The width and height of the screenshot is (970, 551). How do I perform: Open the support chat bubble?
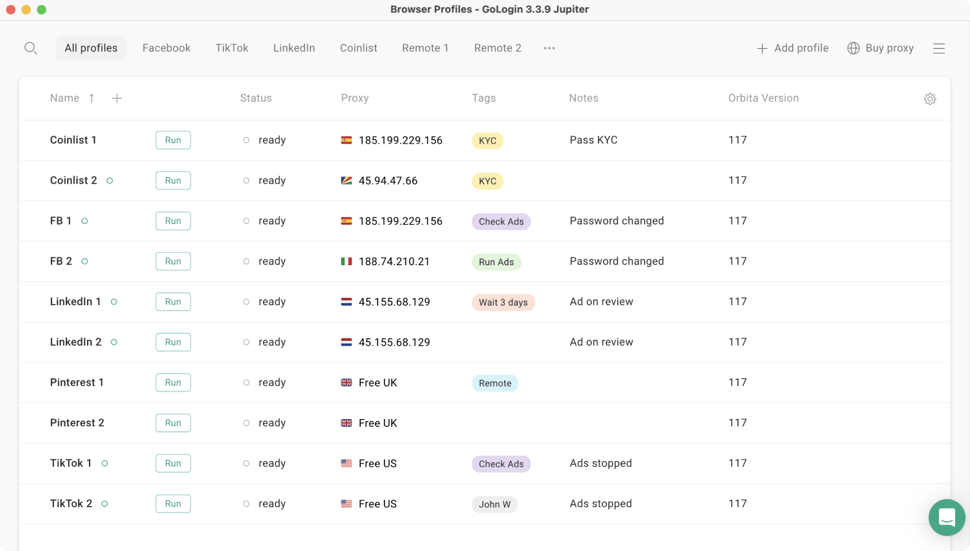tap(947, 518)
